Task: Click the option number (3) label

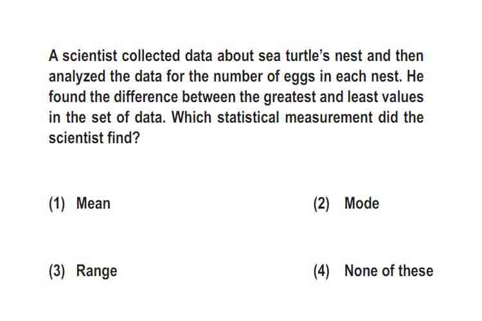Action: [x=57, y=271]
